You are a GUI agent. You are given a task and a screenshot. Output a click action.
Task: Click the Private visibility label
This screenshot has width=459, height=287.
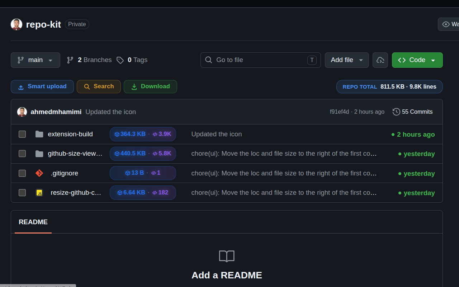coord(77,24)
